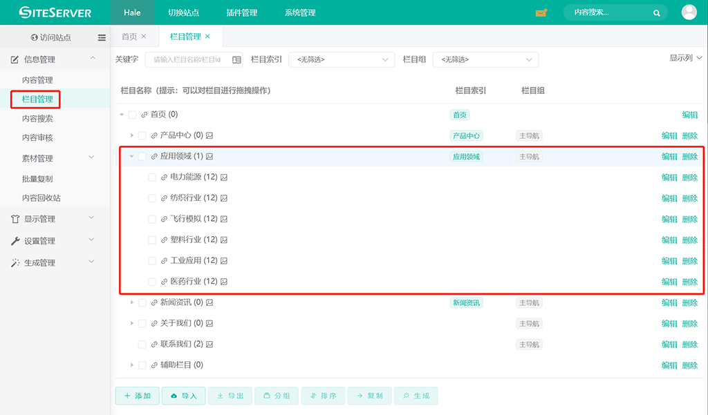Click the 关键字 search input field
Image resolution: width=708 pixels, height=415 pixels.
[188, 60]
